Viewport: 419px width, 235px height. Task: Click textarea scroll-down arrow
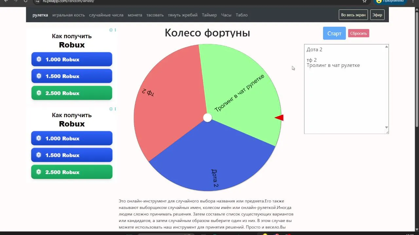click(387, 127)
